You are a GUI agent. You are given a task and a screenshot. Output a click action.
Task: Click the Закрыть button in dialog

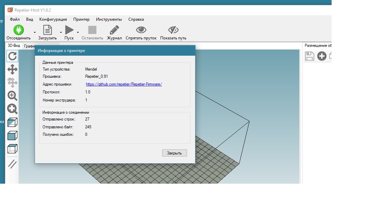tap(174, 153)
